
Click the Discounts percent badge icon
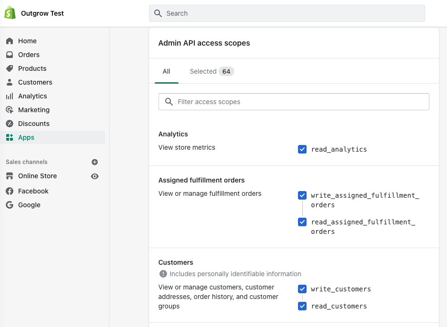click(10, 124)
